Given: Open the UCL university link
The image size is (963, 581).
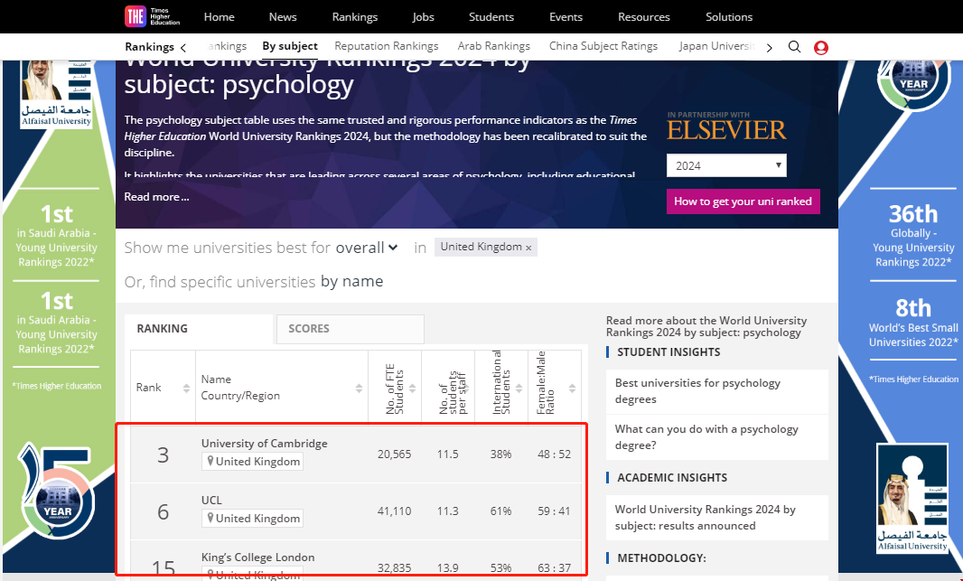Looking at the screenshot, I should [x=211, y=501].
